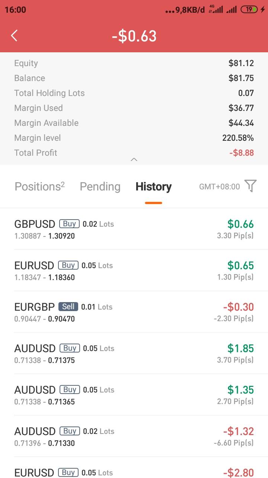Open the EURUSD trade with -$2.80 loss
Image resolution: width=268 pixels, height=478 pixels.
click(x=134, y=471)
